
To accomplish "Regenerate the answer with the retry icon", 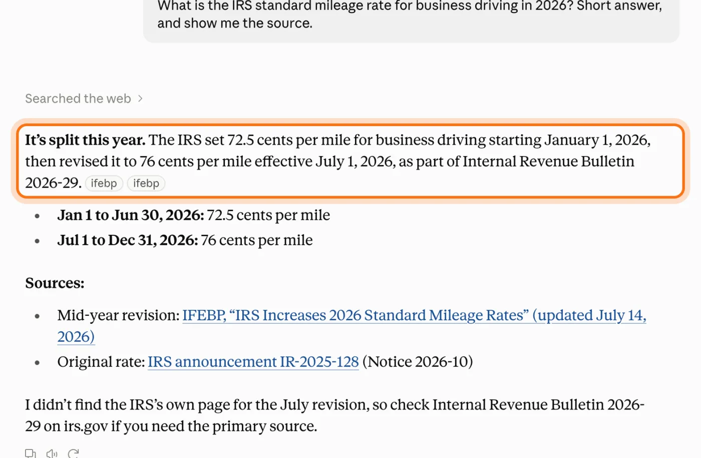I will 74,453.
